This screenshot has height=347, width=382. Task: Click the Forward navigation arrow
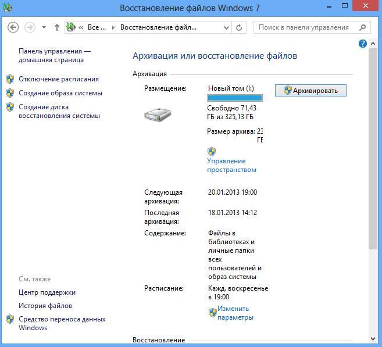click(x=30, y=27)
